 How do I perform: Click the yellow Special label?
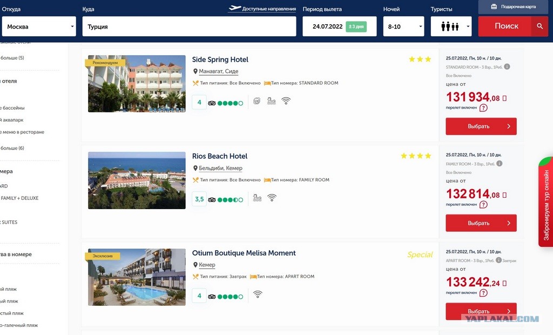click(x=420, y=254)
